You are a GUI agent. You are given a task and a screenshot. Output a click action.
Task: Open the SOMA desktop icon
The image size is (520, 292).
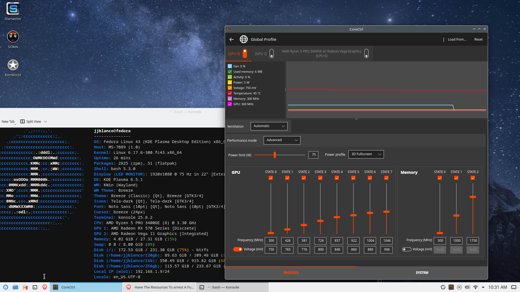coord(13,37)
